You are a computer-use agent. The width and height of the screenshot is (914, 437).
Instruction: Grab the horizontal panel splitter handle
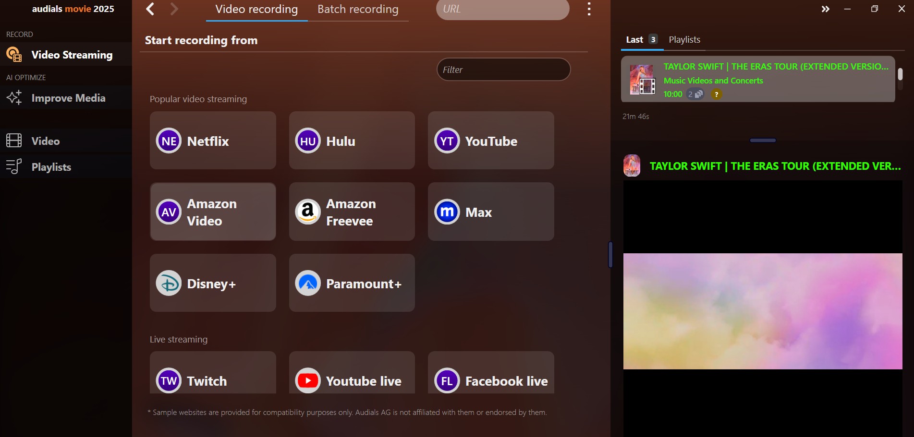pos(763,140)
